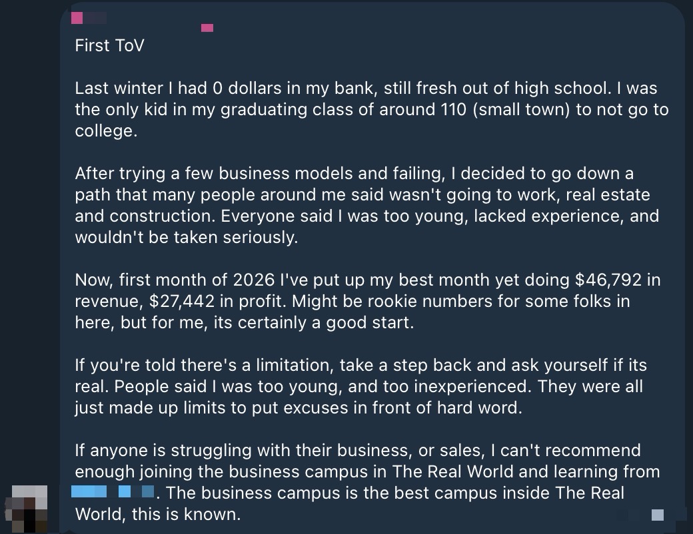The height and width of the screenshot is (534, 693).
Task: Click the "First ToV" heading line
Action: click(109, 46)
